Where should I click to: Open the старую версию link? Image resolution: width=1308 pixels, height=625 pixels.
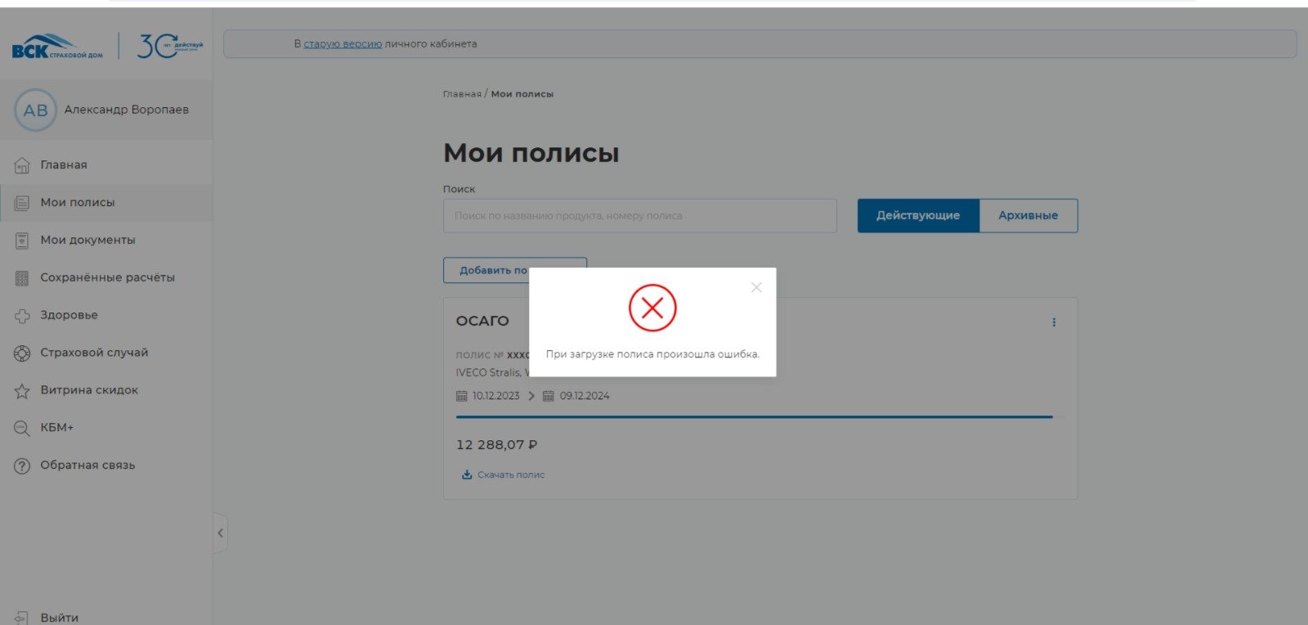click(343, 44)
